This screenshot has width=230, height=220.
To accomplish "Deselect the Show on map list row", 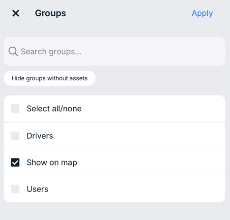I will pos(115,162).
